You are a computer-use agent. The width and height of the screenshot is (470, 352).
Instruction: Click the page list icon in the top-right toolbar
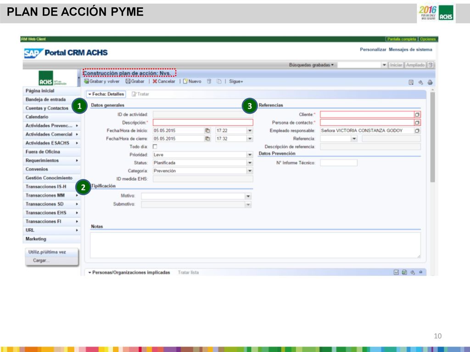click(x=411, y=82)
